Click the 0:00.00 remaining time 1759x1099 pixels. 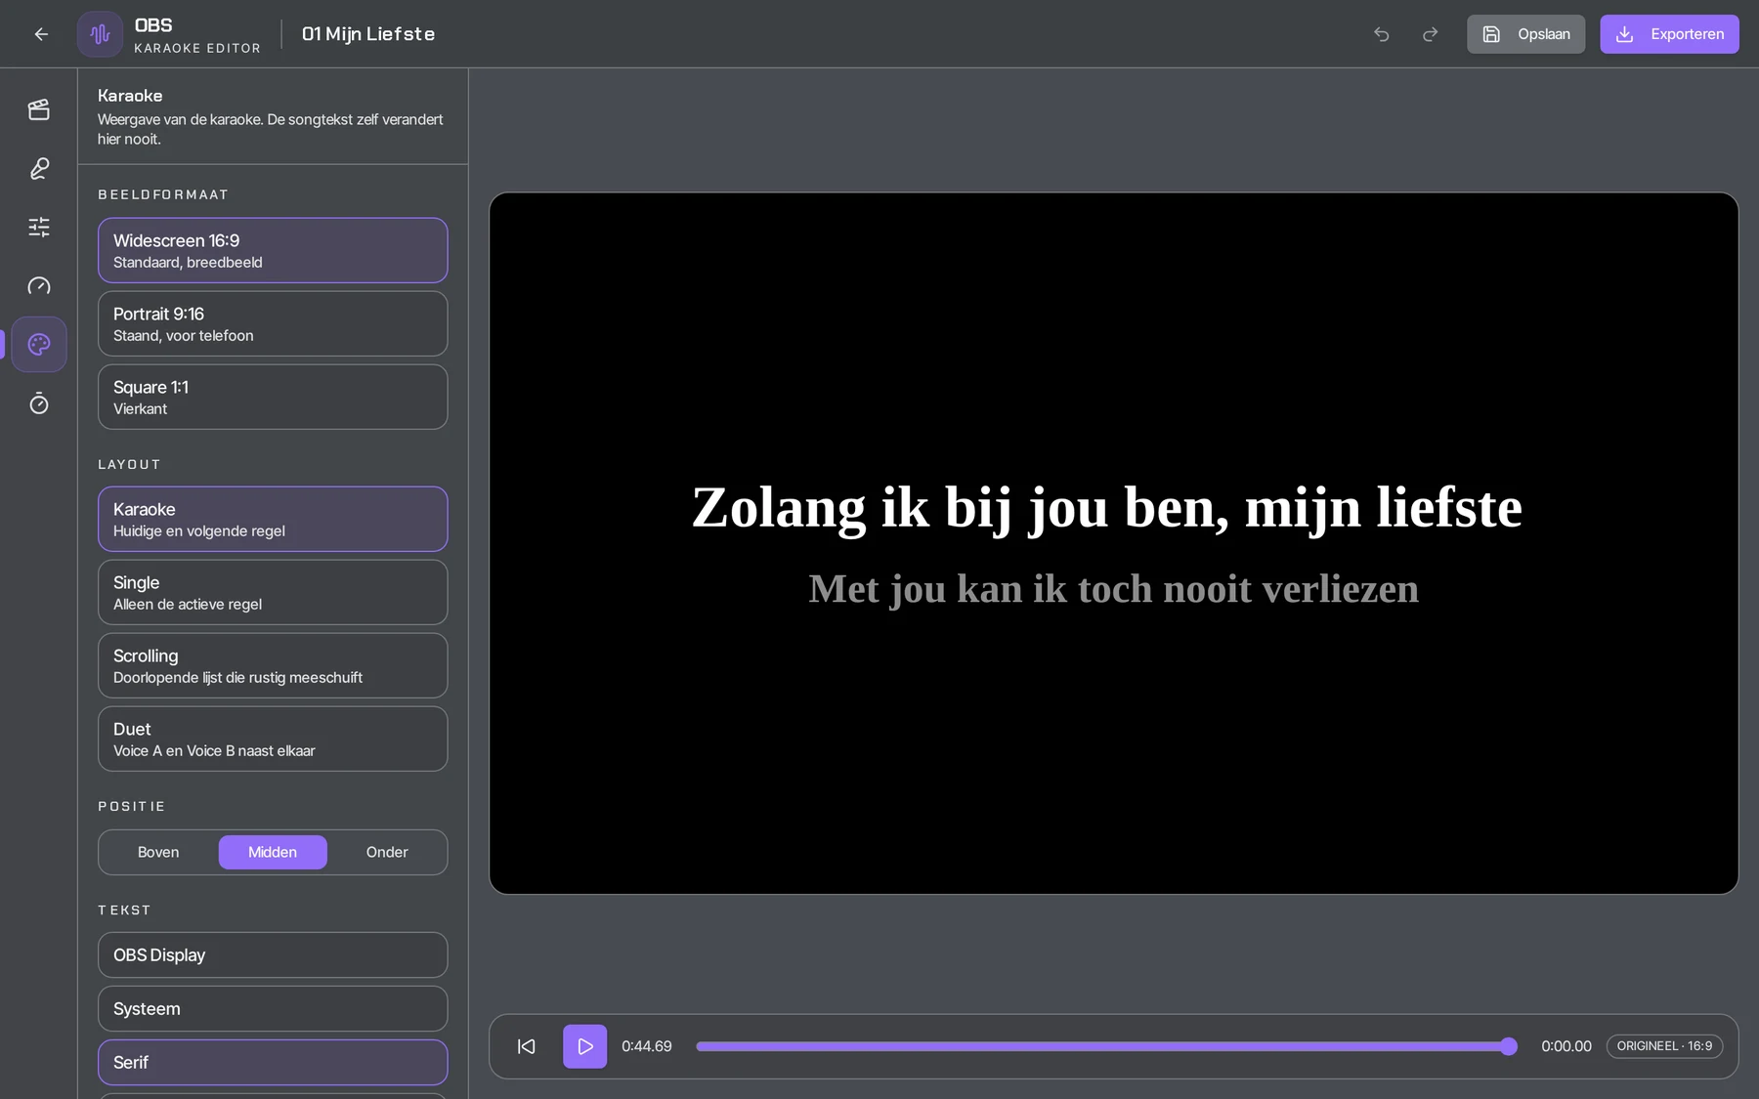tap(1566, 1046)
